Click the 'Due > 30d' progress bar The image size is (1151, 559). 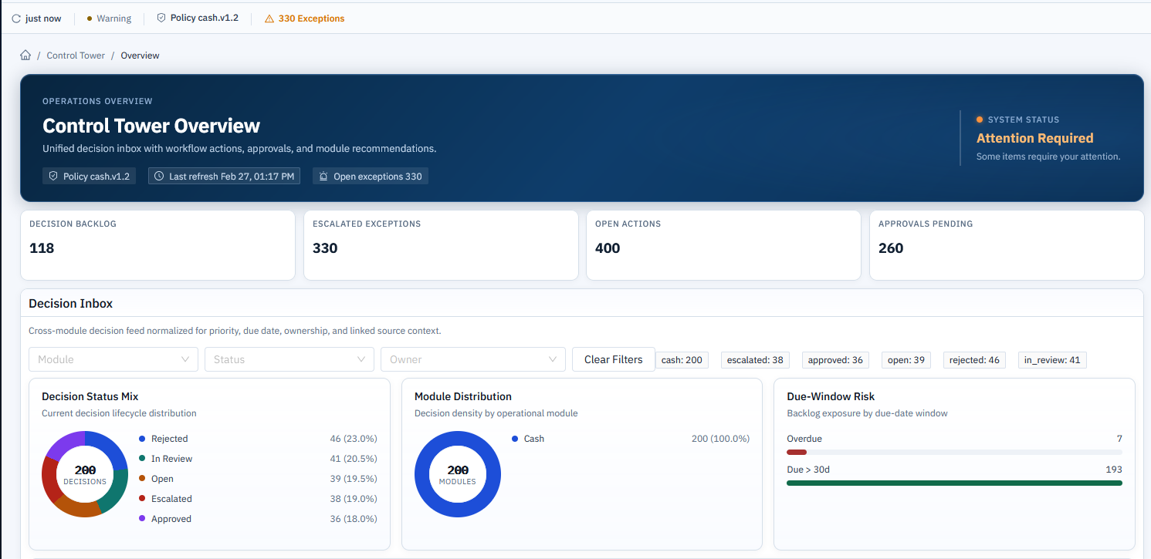tap(954, 483)
